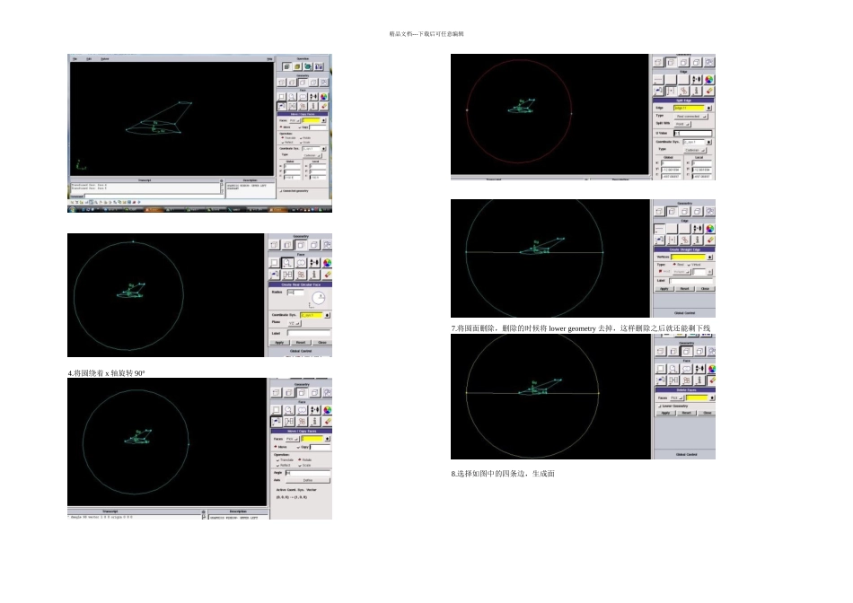Click Angle input field in rotate-step panel
Screen dimensions: 853x603
point(308,473)
